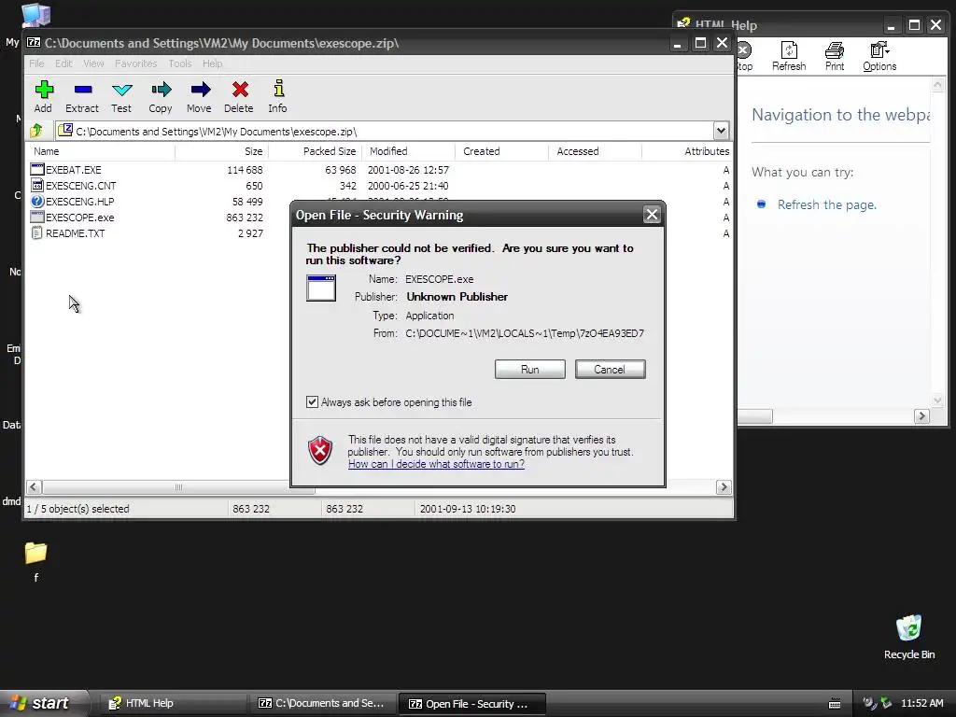Select the EXESCENG.CNT file icon

[x=36, y=186]
